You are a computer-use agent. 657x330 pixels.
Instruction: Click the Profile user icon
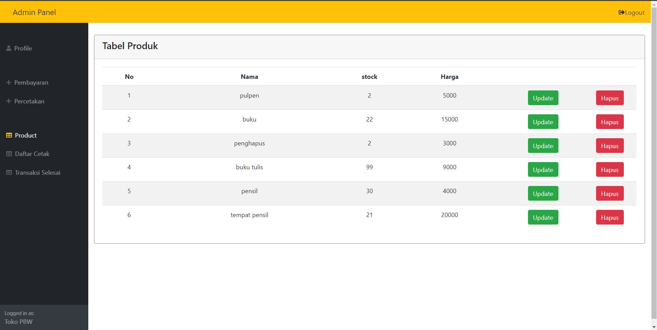pos(9,48)
